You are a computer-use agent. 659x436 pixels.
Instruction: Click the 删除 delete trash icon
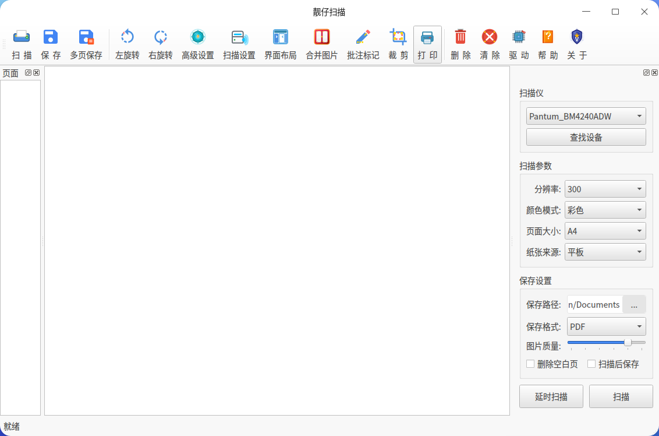pos(460,44)
